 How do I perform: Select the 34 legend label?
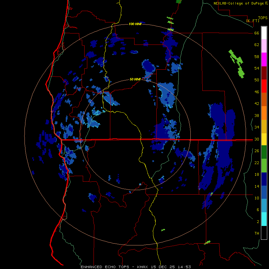pyautogui.click(x=257, y=127)
